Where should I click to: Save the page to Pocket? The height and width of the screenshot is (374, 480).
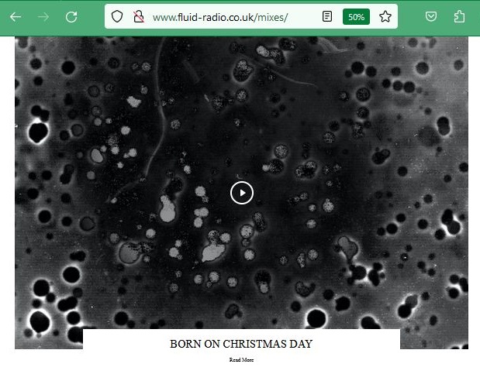[431, 16]
